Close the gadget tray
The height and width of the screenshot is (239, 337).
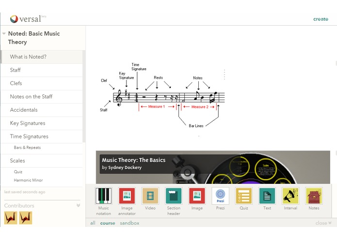(323, 223)
